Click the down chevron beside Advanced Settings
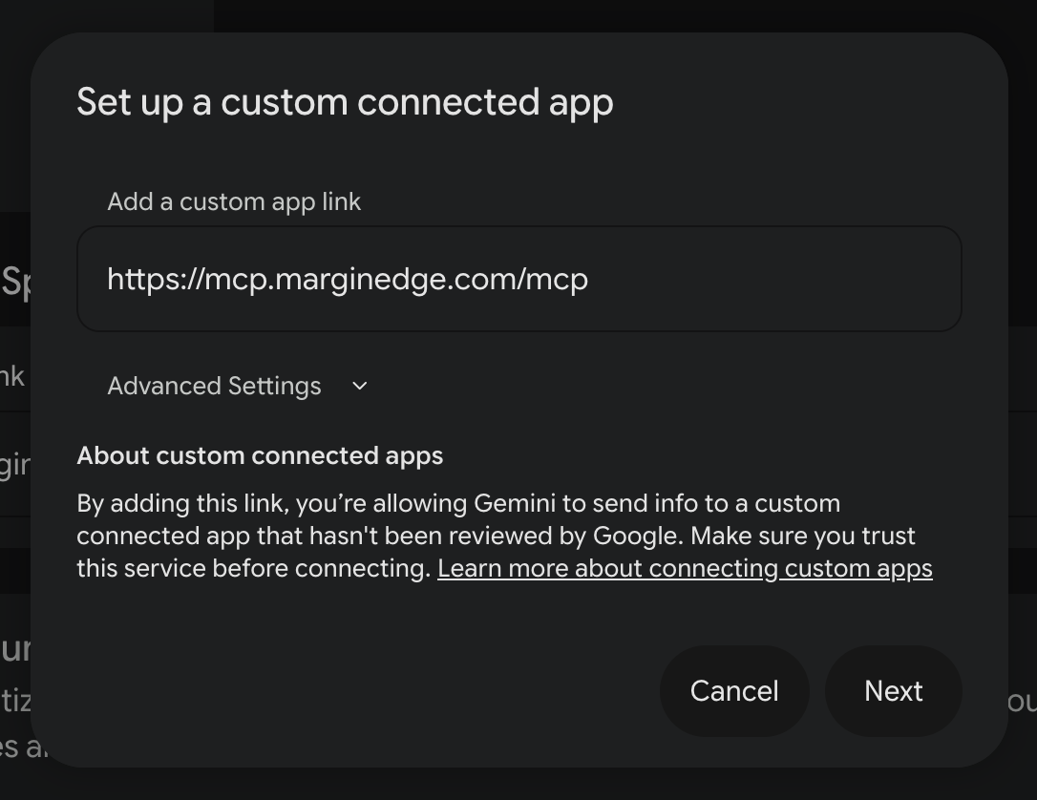Image resolution: width=1037 pixels, height=800 pixels. click(x=360, y=386)
